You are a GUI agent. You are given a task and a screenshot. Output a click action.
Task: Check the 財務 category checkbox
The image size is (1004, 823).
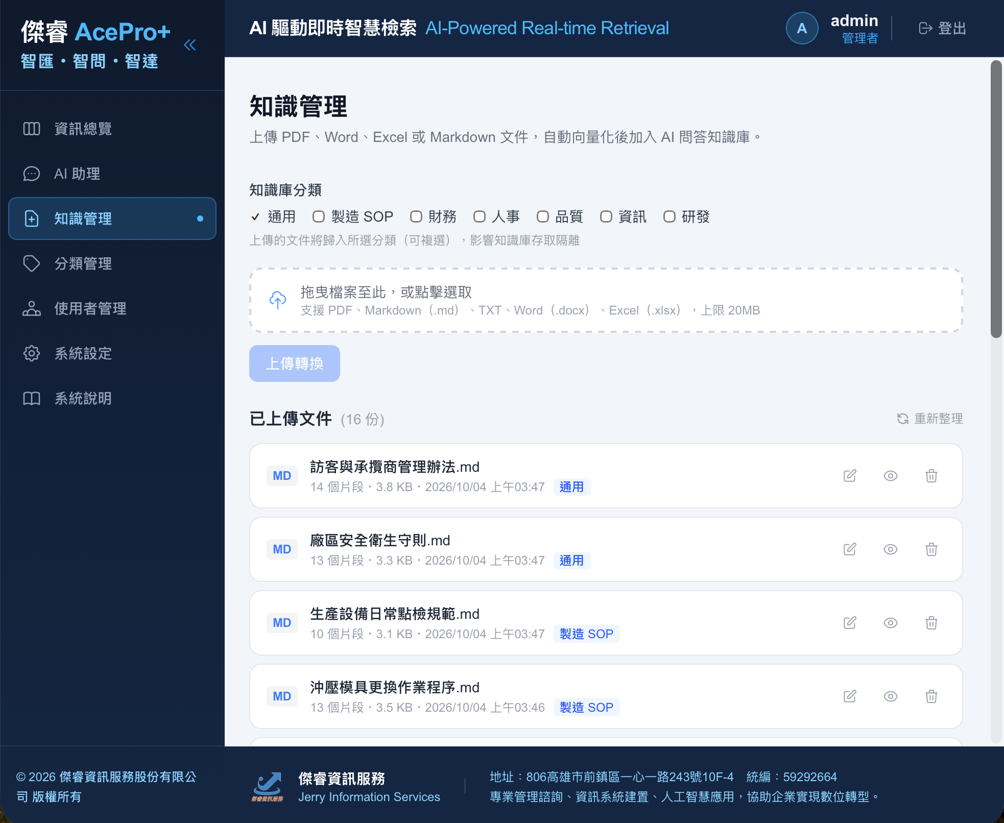[416, 217]
